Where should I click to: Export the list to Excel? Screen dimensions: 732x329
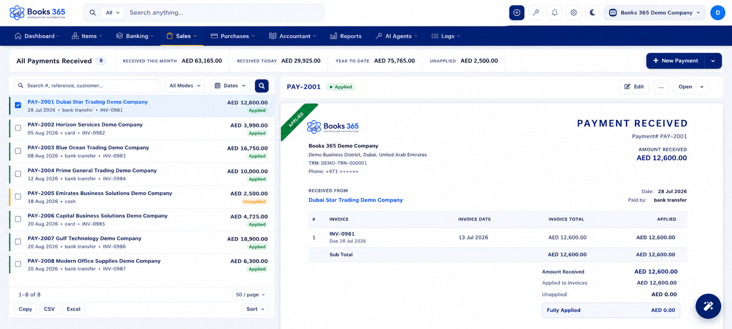74,309
